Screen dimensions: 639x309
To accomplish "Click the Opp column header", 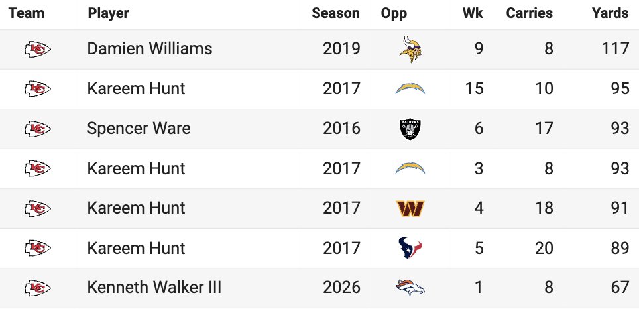I will tap(394, 13).
